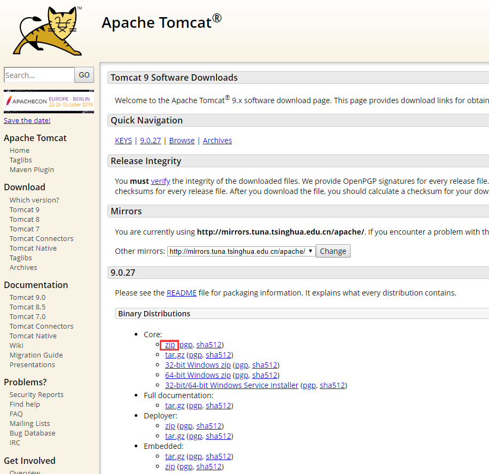
Task: Open FAQ sidebar link
Action: (x=16, y=414)
